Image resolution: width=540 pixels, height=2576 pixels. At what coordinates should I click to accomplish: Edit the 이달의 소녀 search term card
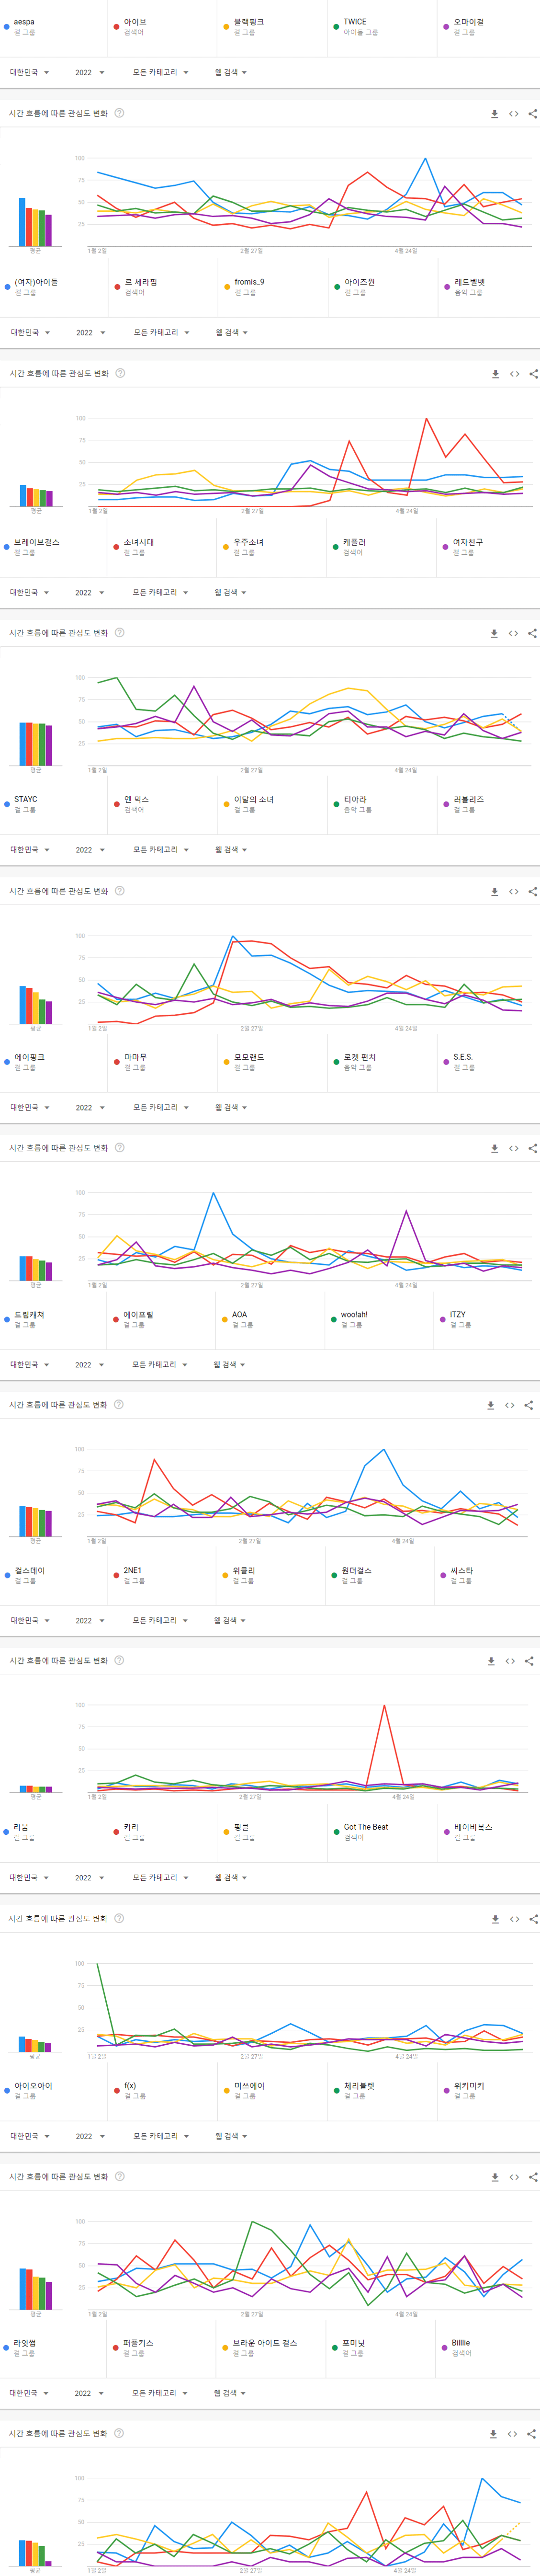(272, 805)
